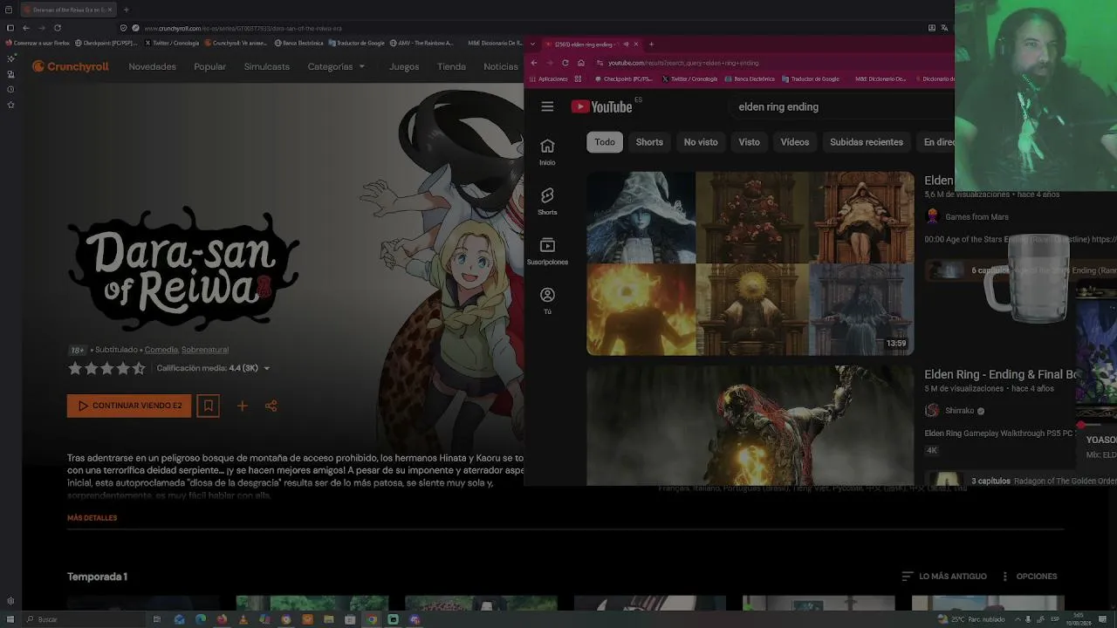Open Simulcasts in Crunchyroll navigation

point(267,66)
